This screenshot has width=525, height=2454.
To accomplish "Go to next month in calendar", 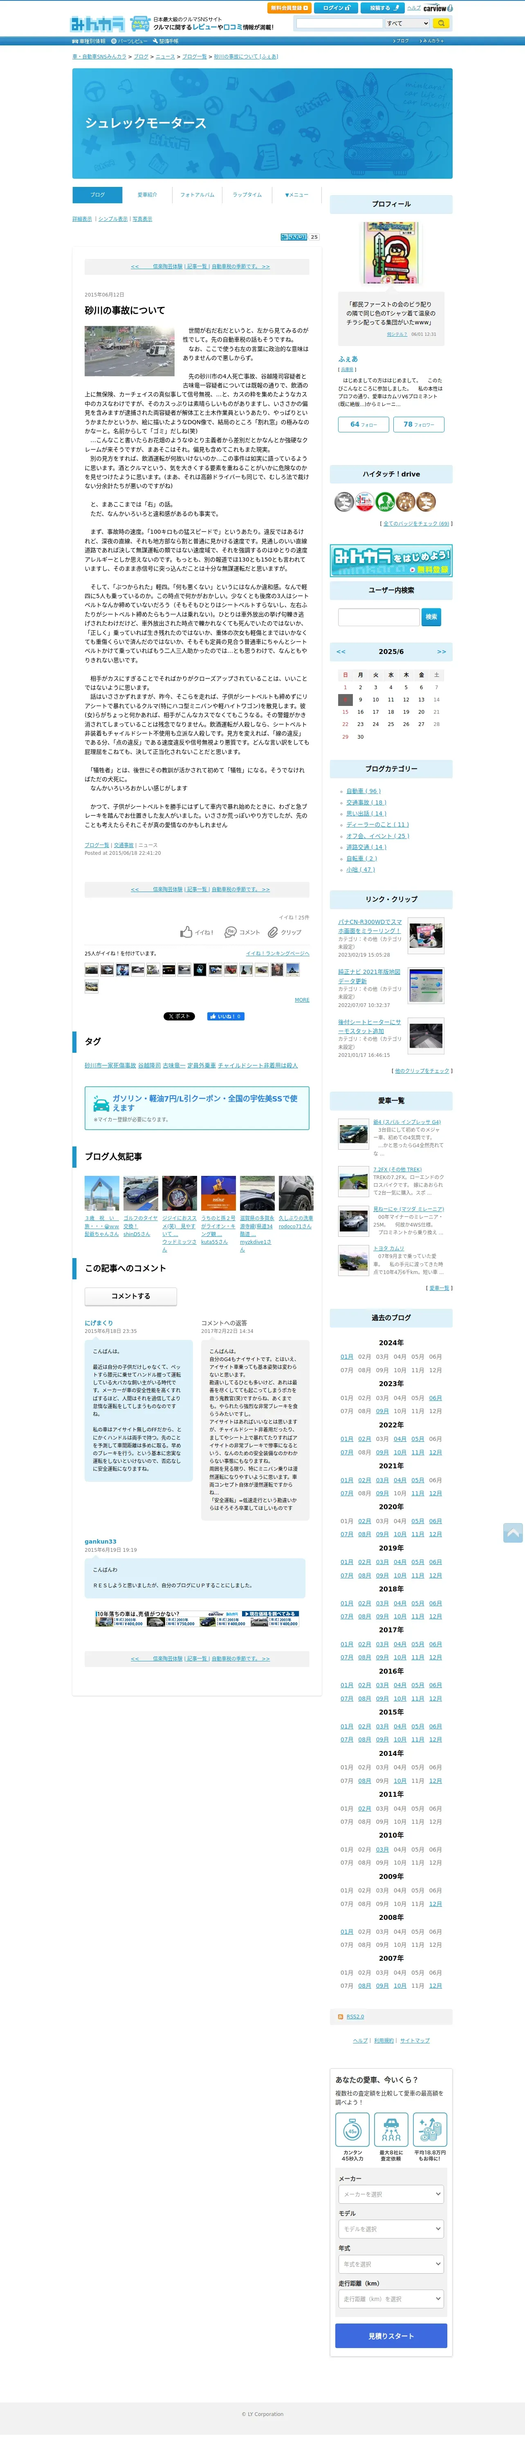I will pyautogui.click(x=441, y=652).
